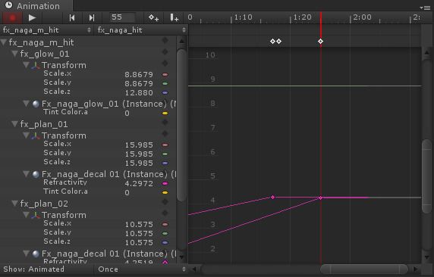Click fx_glow_01 Scale.y green curve swatch
434x277 pixels.
165,84
